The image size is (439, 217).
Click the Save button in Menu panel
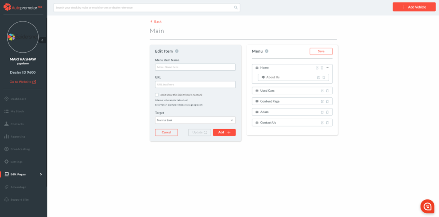point(321,51)
